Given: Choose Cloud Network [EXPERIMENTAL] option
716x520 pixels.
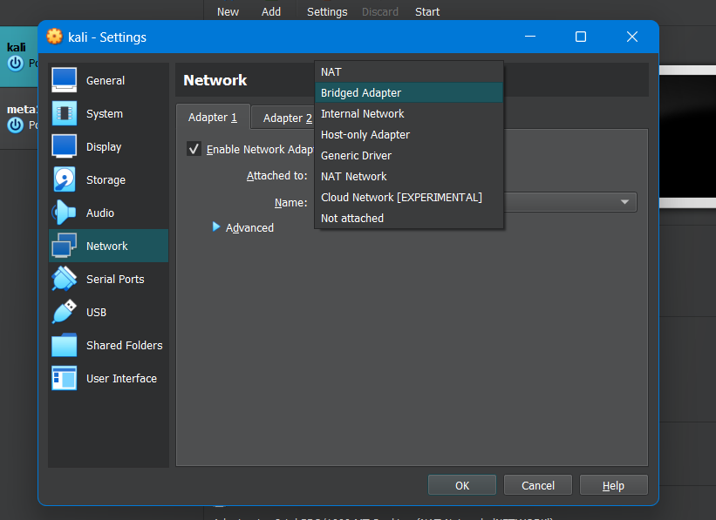Looking at the screenshot, I should pos(409,197).
